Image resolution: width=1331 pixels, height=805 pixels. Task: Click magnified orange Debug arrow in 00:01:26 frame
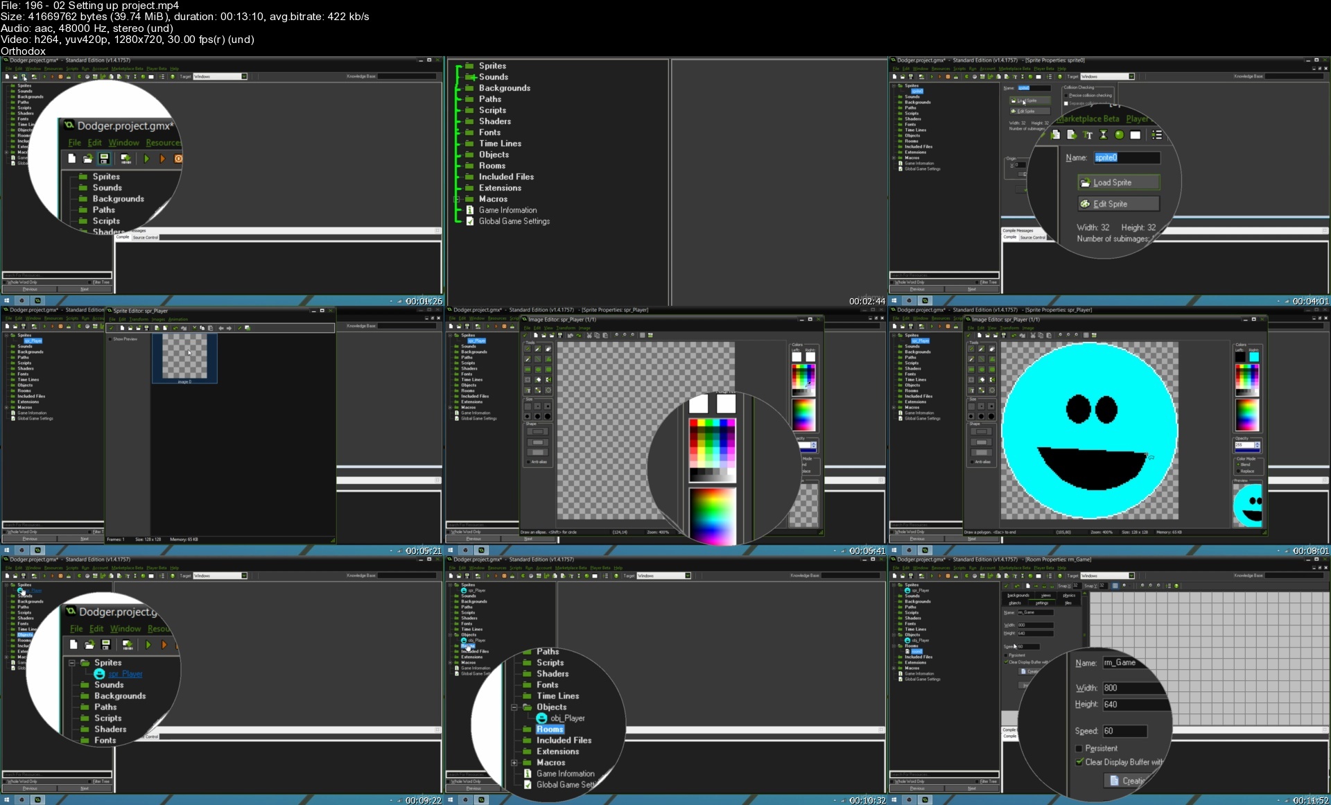[x=162, y=159]
